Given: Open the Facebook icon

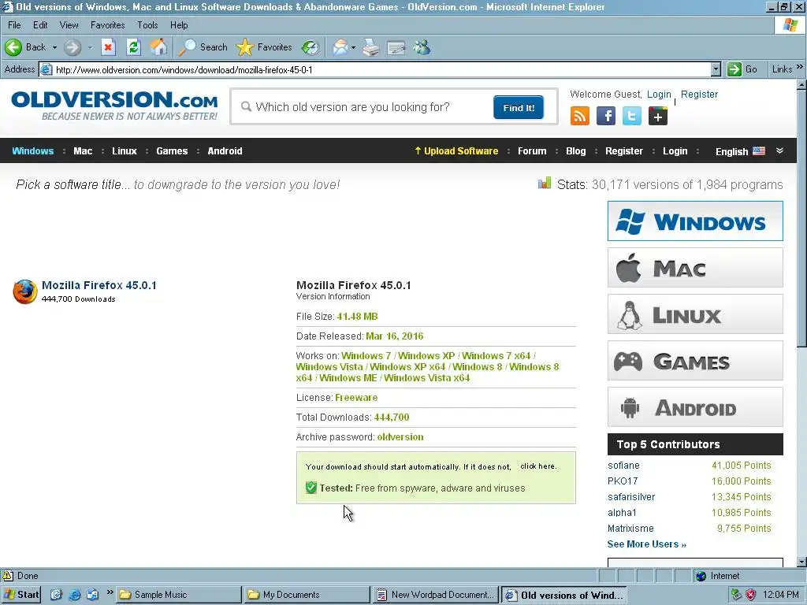Looking at the screenshot, I should pos(606,117).
